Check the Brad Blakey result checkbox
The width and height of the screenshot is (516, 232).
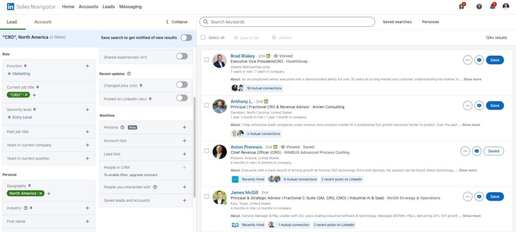click(207, 60)
